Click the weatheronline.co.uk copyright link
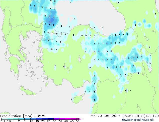The height and width of the screenshot is (122, 159). tap(138, 120)
